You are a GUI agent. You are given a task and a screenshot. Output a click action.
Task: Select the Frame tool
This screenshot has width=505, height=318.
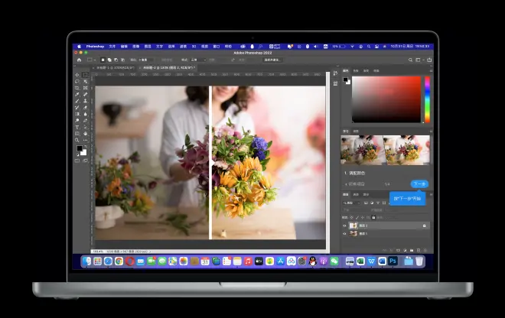tap(86, 88)
